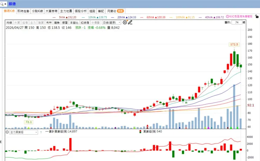Click the 20MA legend line swatch
Screen dimensions: 260x161
coord(112,17)
